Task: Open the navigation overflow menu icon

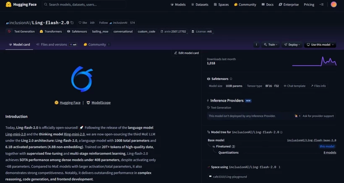Action: point(321,5)
